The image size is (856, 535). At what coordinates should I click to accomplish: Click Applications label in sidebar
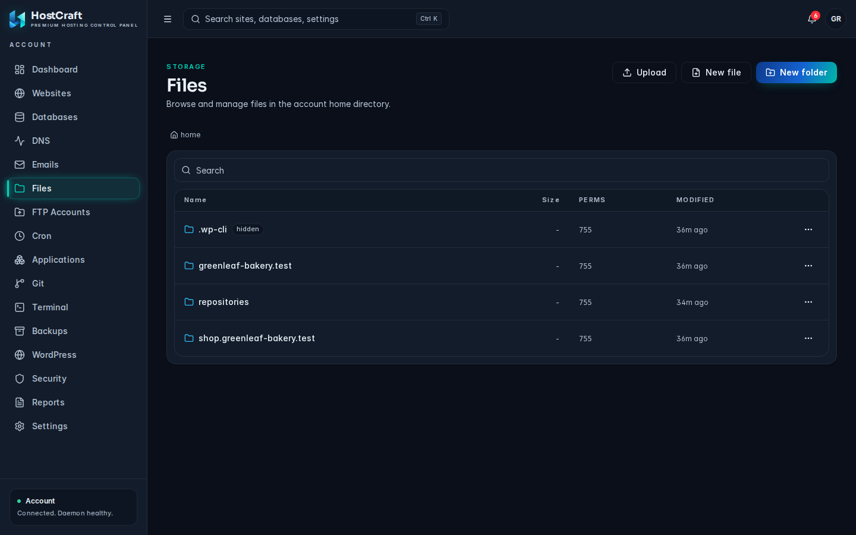[x=58, y=260]
